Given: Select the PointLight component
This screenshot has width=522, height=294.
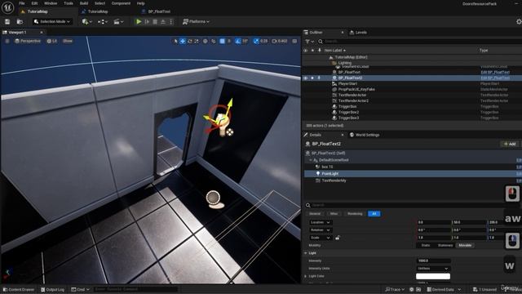Looking at the screenshot, I should coord(330,174).
